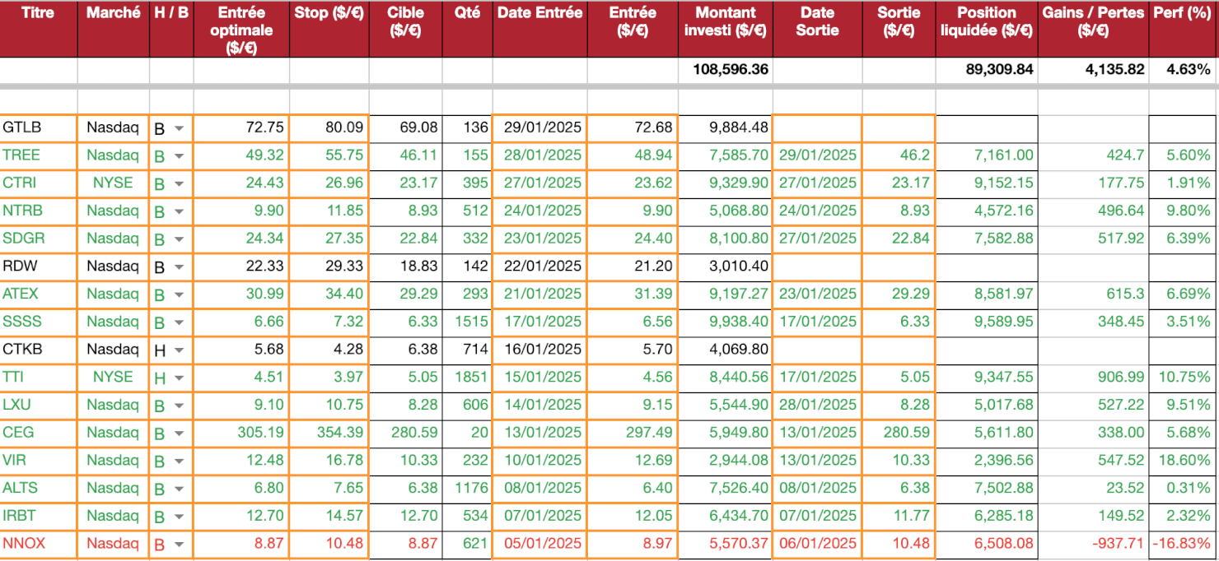
Task: Click entry date 05/01/2025
Action: point(539,544)
